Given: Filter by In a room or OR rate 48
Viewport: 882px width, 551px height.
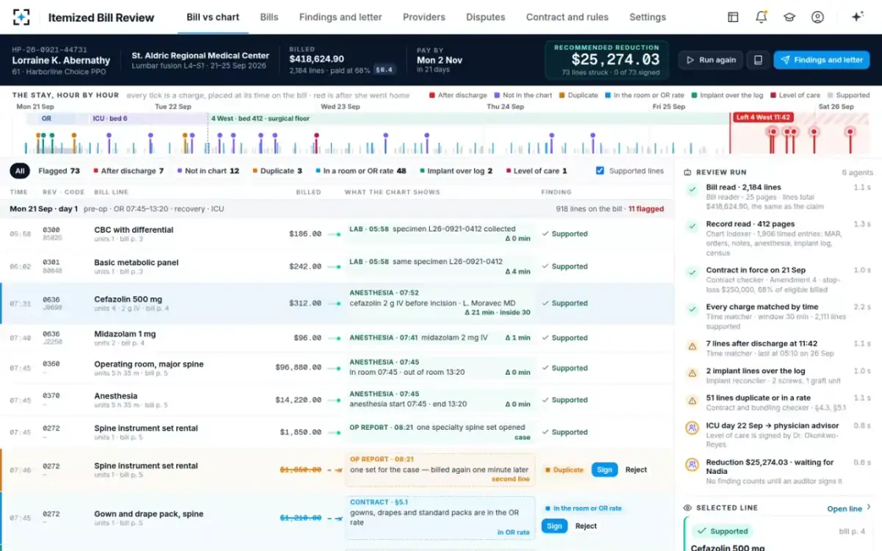Looking at the screenshot, I should [x=361, y=170].
